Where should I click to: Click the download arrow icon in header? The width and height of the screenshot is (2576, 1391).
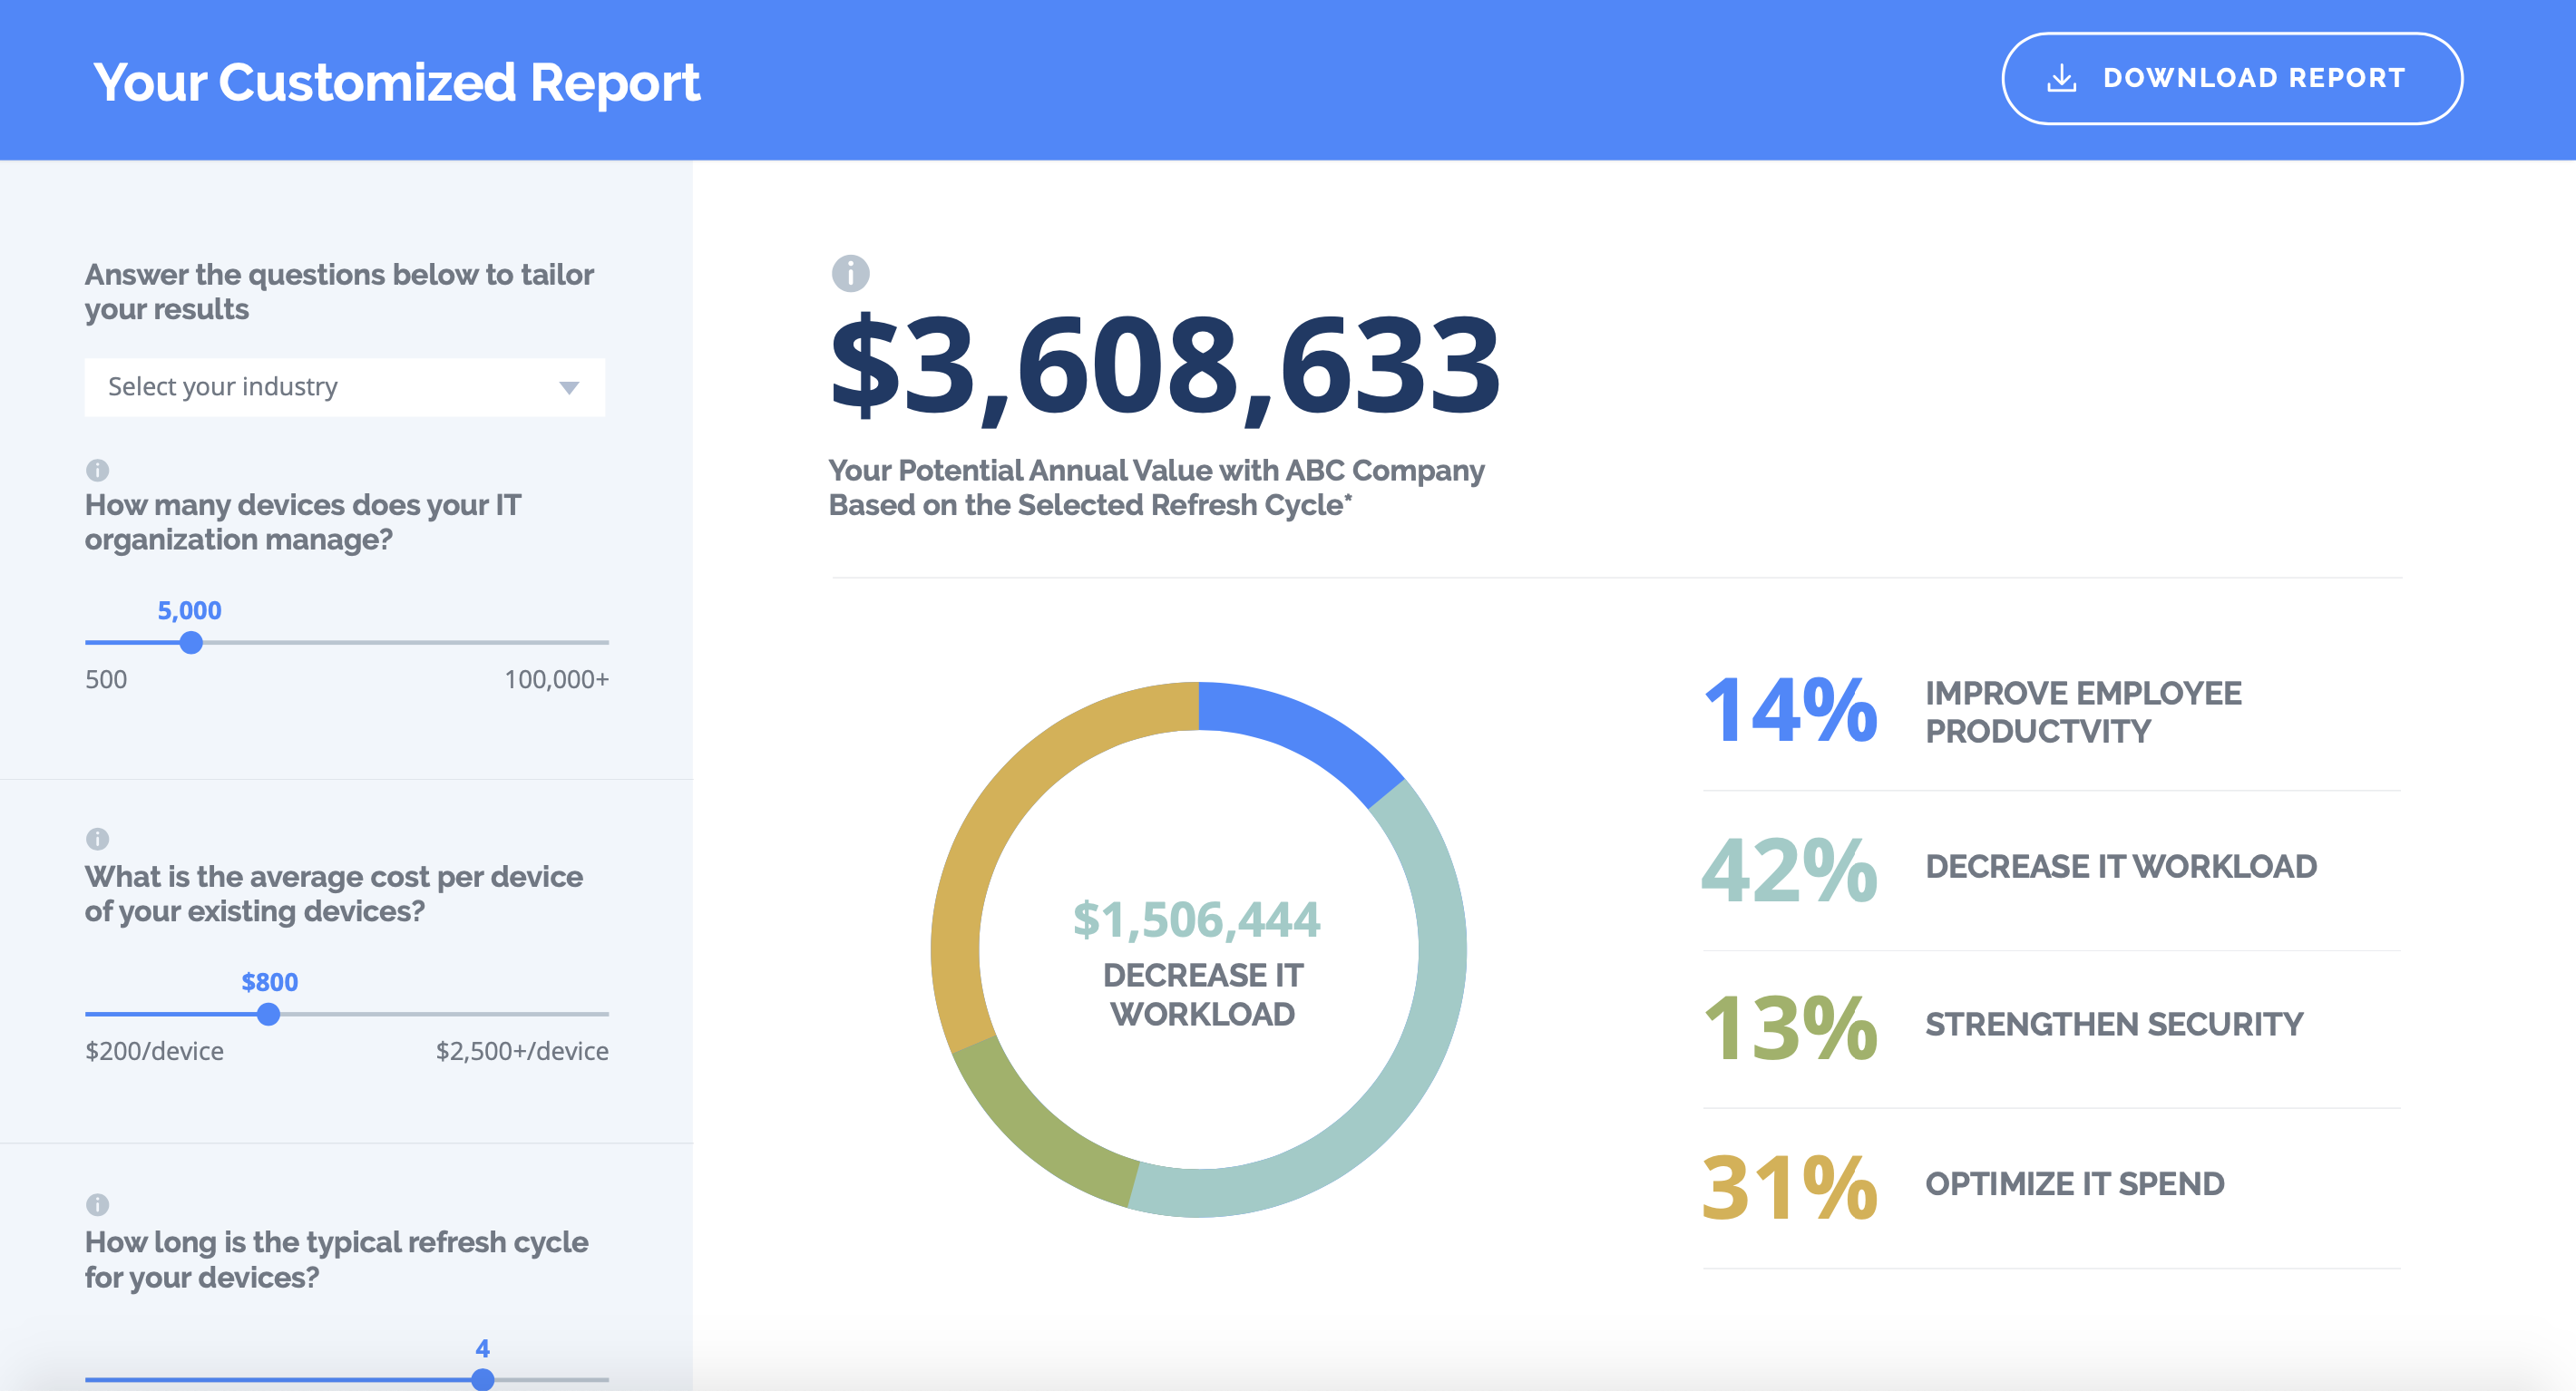(2061, 78)
